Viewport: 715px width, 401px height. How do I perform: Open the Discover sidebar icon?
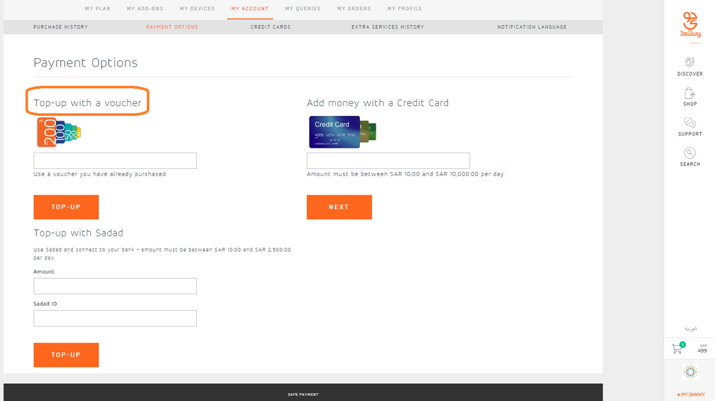[x=690, y=62]
